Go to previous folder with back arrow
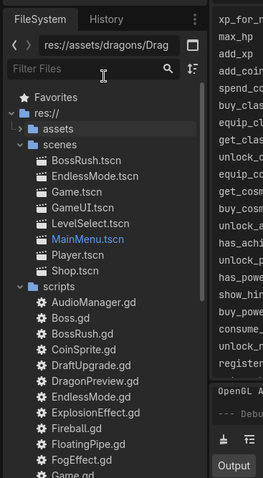 click(x=14, y=45)
